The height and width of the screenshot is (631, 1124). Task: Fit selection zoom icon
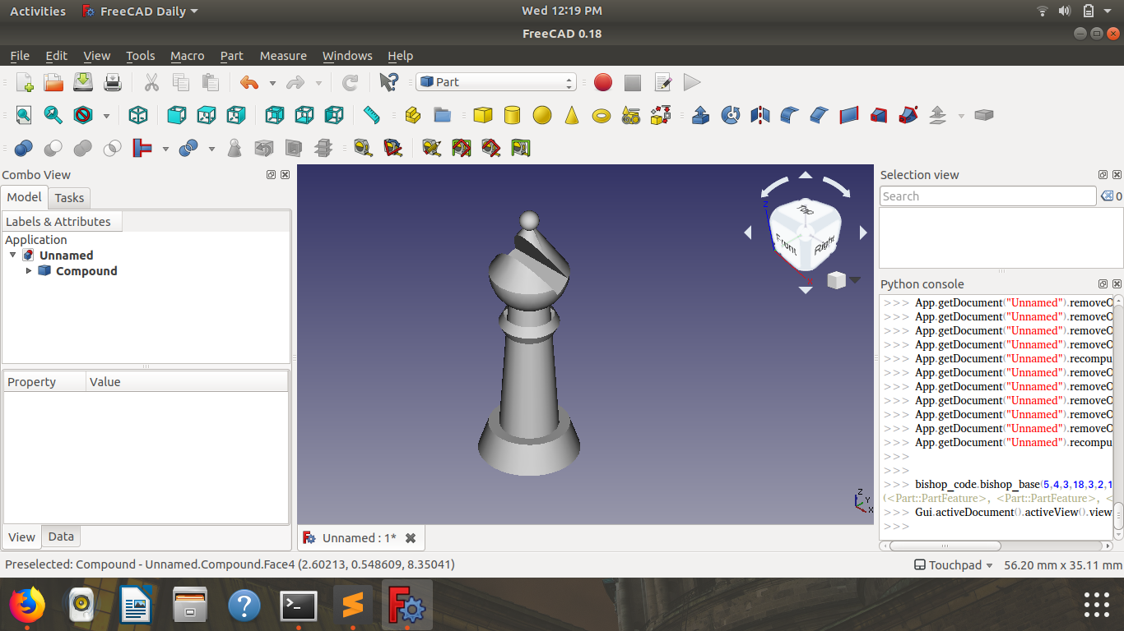click(53, 115)
